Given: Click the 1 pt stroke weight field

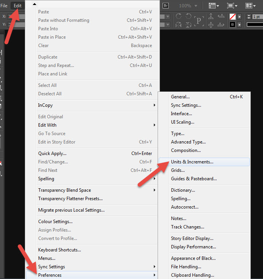Looking at the screenshot, I should coord(257,17).
